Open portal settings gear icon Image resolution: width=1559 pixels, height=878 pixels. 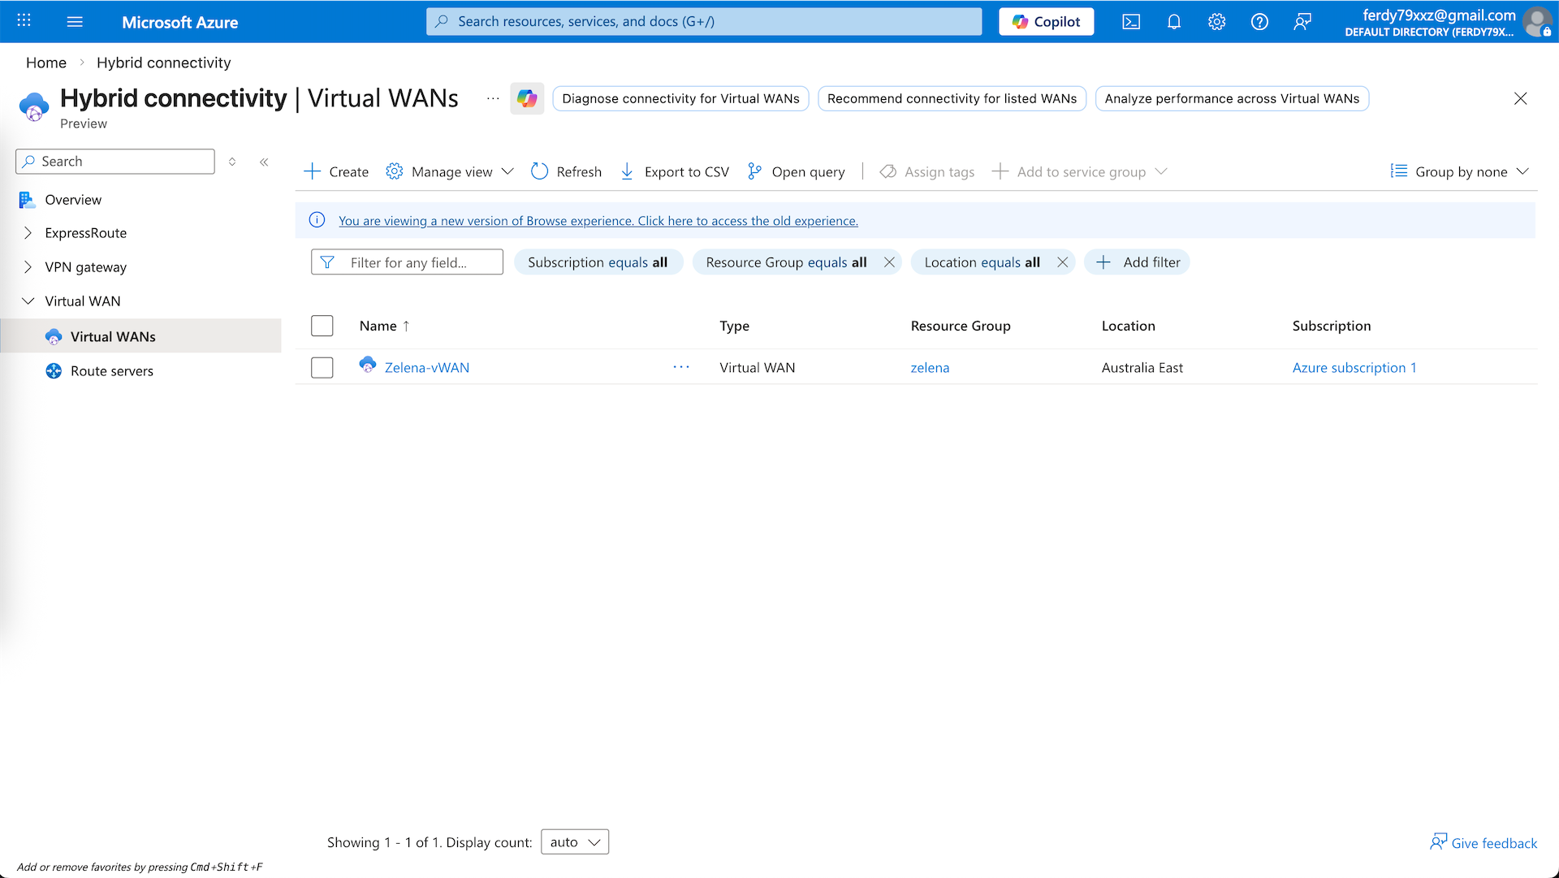click(1216, 22)
